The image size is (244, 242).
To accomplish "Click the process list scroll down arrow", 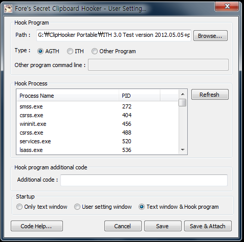I will [183, 150].
